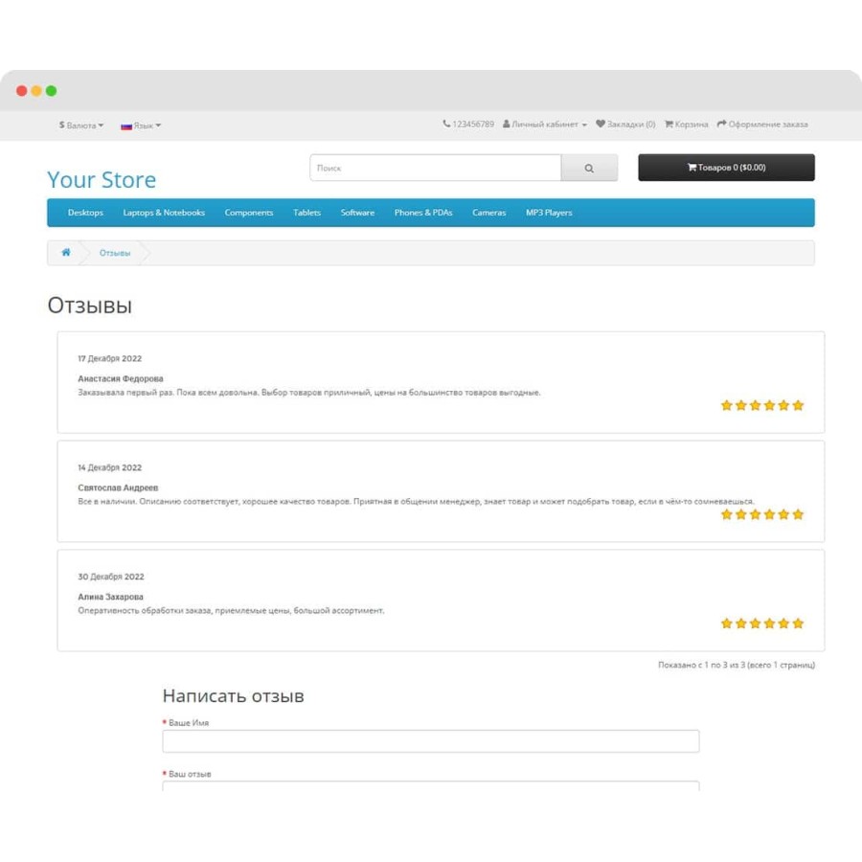
Task: Open the Components menu
Action: (248, 213)
